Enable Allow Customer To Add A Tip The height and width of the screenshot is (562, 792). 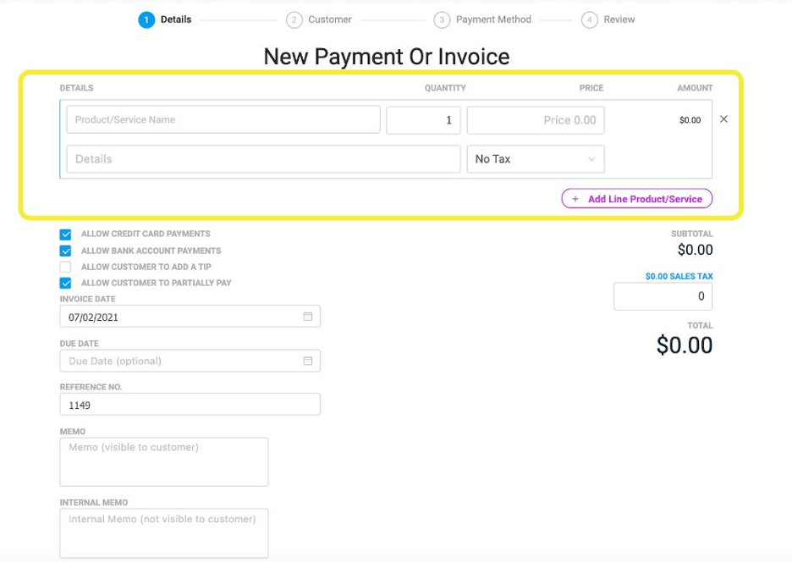(x=66, y=267)
